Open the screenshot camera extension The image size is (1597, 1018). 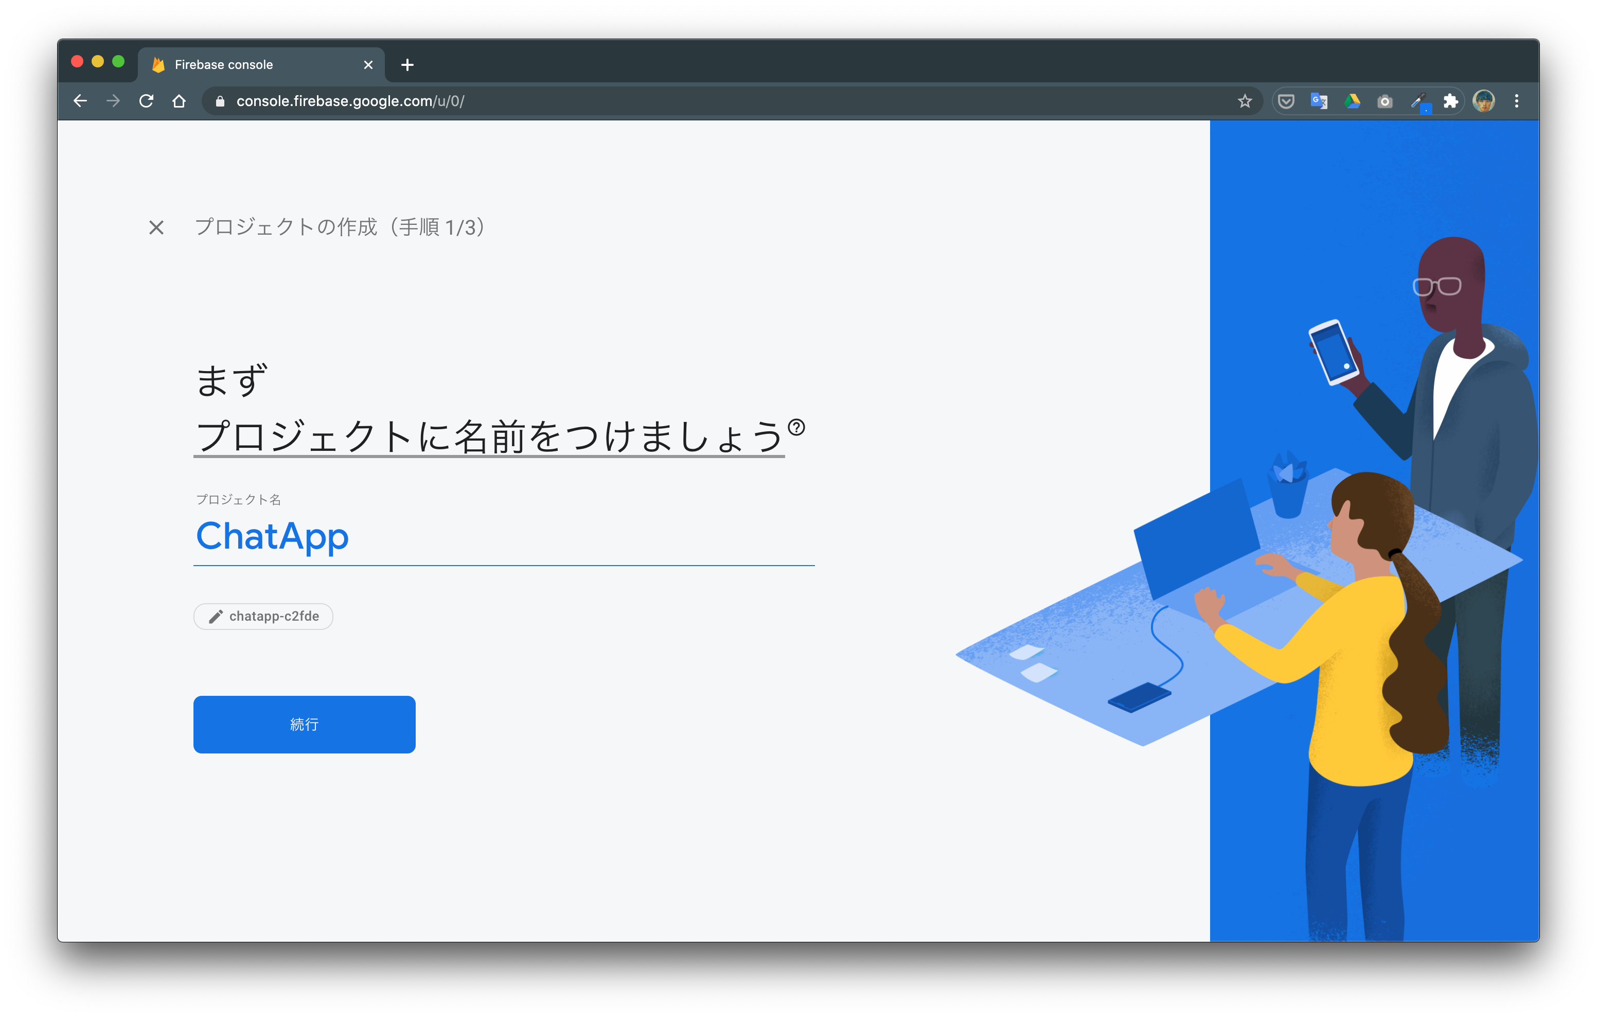[x=1385, y=101]
